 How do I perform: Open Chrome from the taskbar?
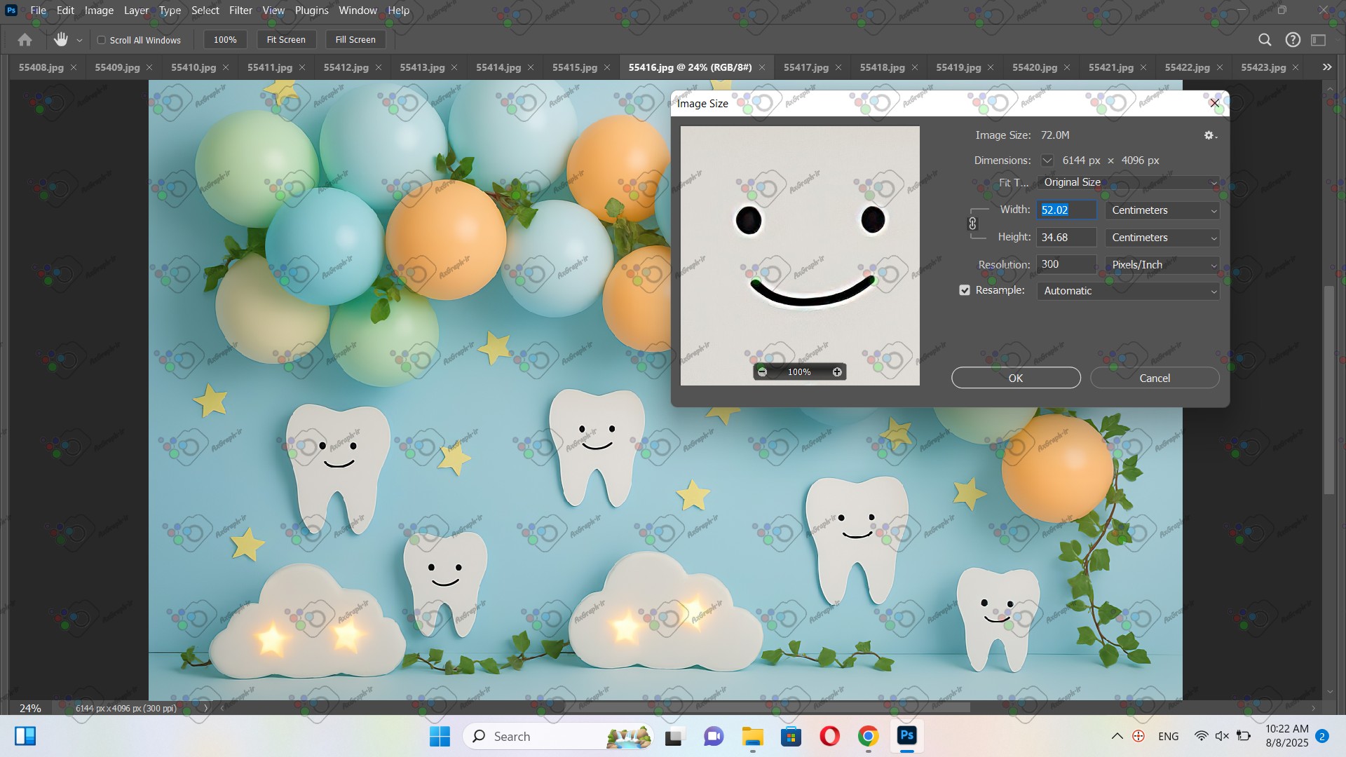click(868, 736)
